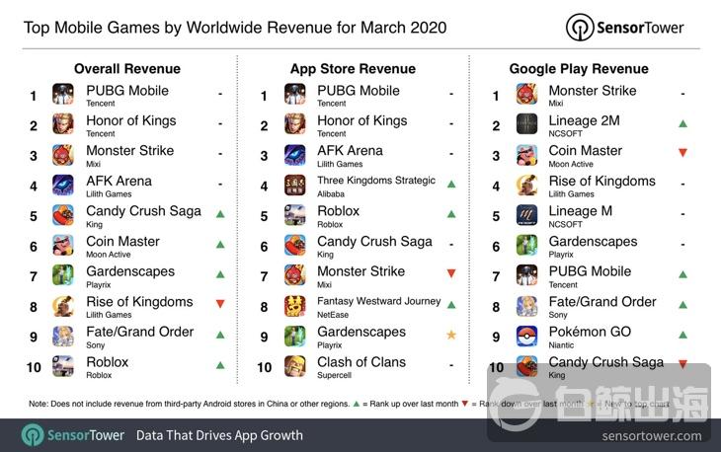Image resolution: width=721 pixels, height=452 pixels.
Task: Click the 'Supercell' publisher label
Action: click(334, 375)
